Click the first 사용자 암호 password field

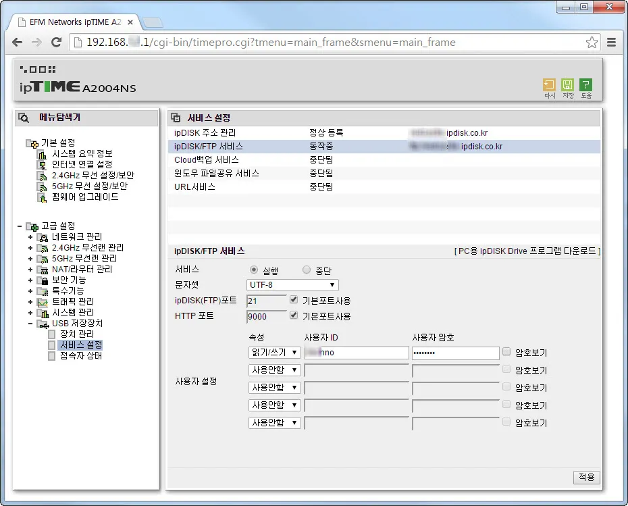(455, 353)
